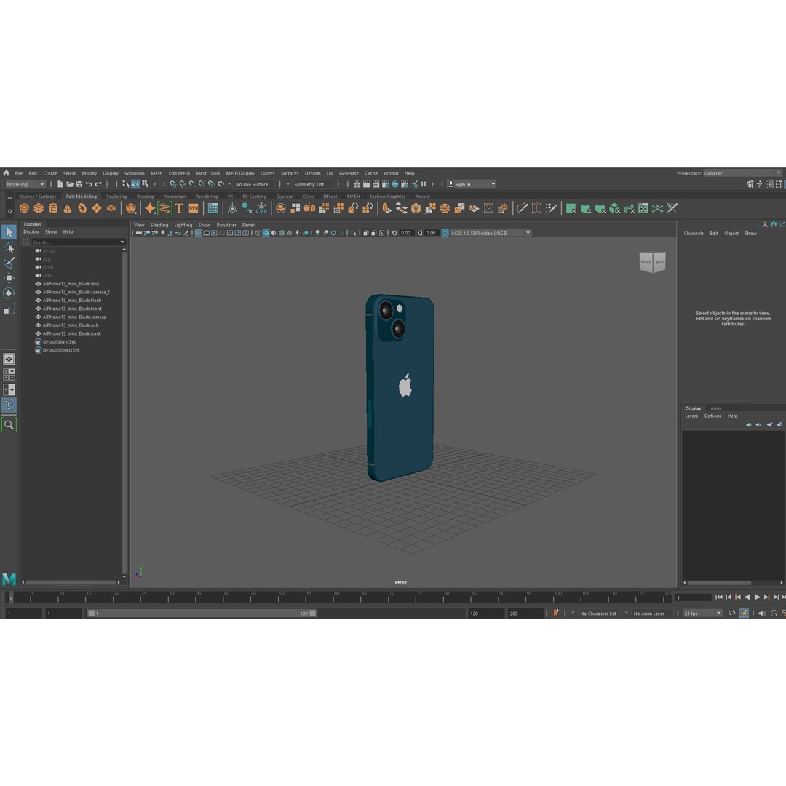Open the viewport Shading menu
This screenshot has height=786, width=786.
tap(159, 225)
